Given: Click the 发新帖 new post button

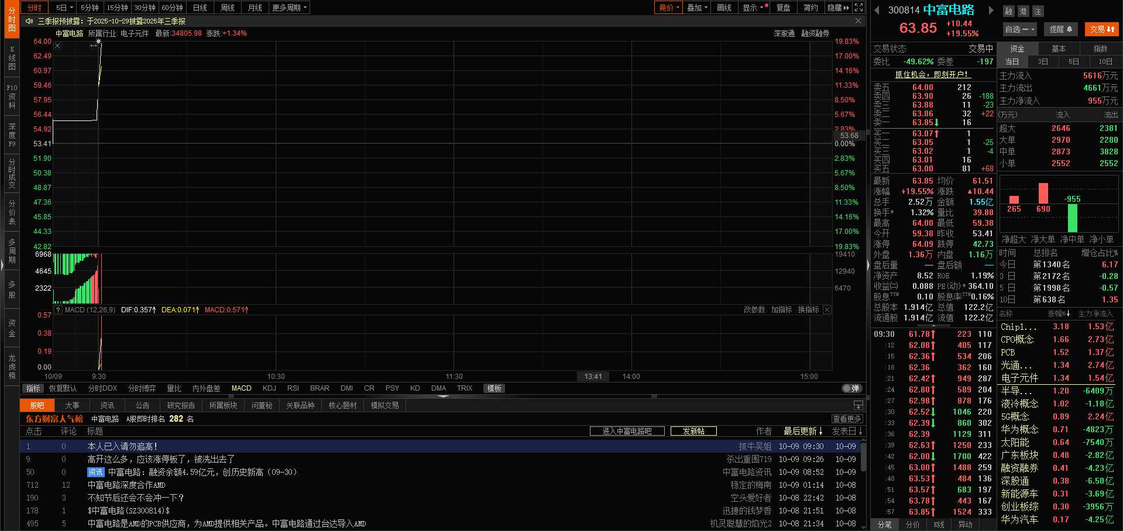Looking at the screenshot, I should click(x=693, y=431).
